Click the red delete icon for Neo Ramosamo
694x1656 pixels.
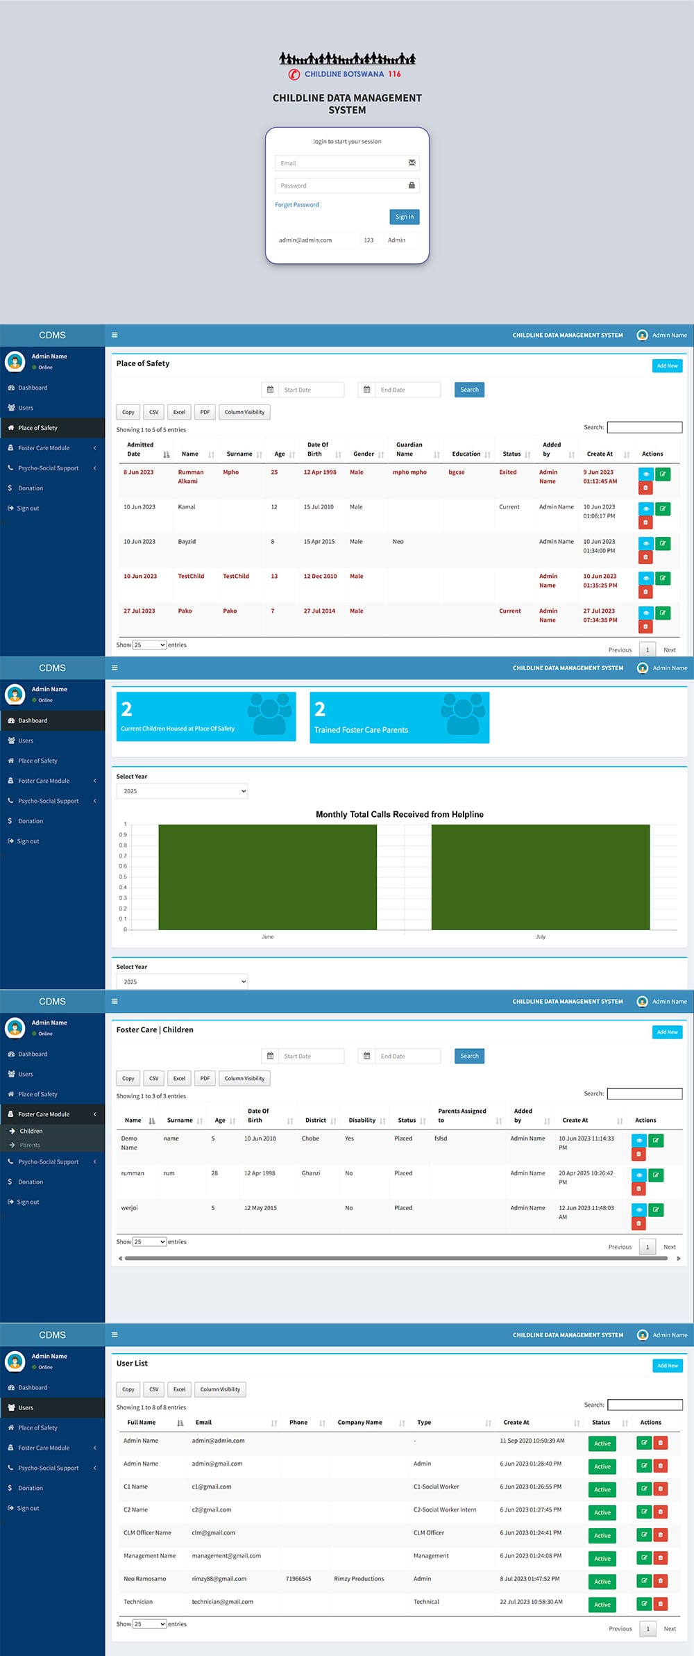[661, 1581]
